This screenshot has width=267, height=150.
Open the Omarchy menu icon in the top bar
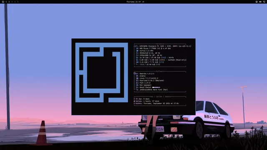(x=3, y=2)
